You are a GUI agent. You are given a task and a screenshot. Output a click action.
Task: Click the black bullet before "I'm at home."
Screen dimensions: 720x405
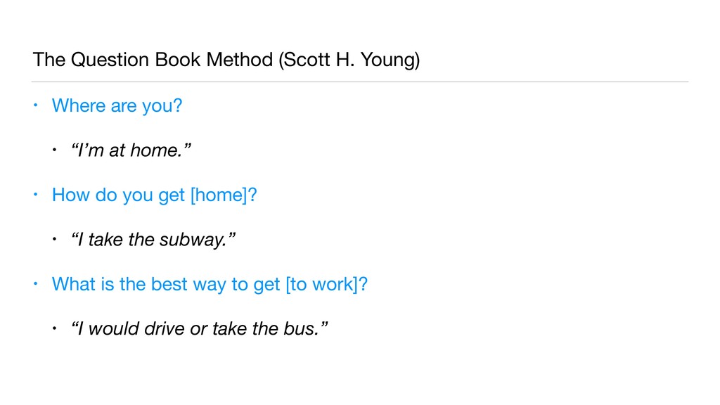coord(54,150)
